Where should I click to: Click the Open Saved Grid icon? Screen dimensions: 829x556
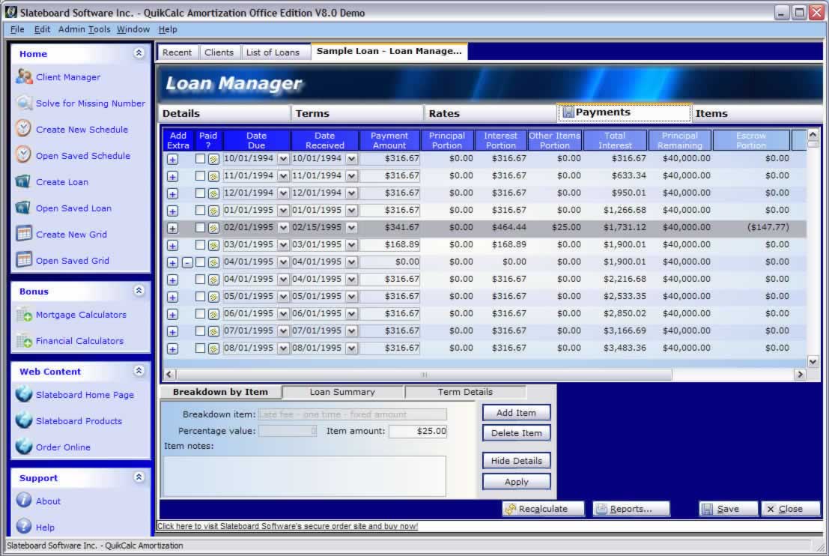click(23, 260)
